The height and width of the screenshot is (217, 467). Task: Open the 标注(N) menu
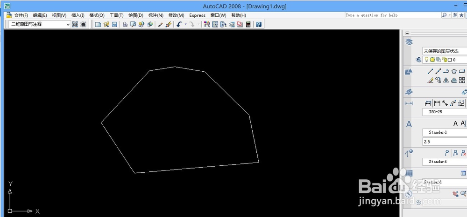click(x=156, y=15)
